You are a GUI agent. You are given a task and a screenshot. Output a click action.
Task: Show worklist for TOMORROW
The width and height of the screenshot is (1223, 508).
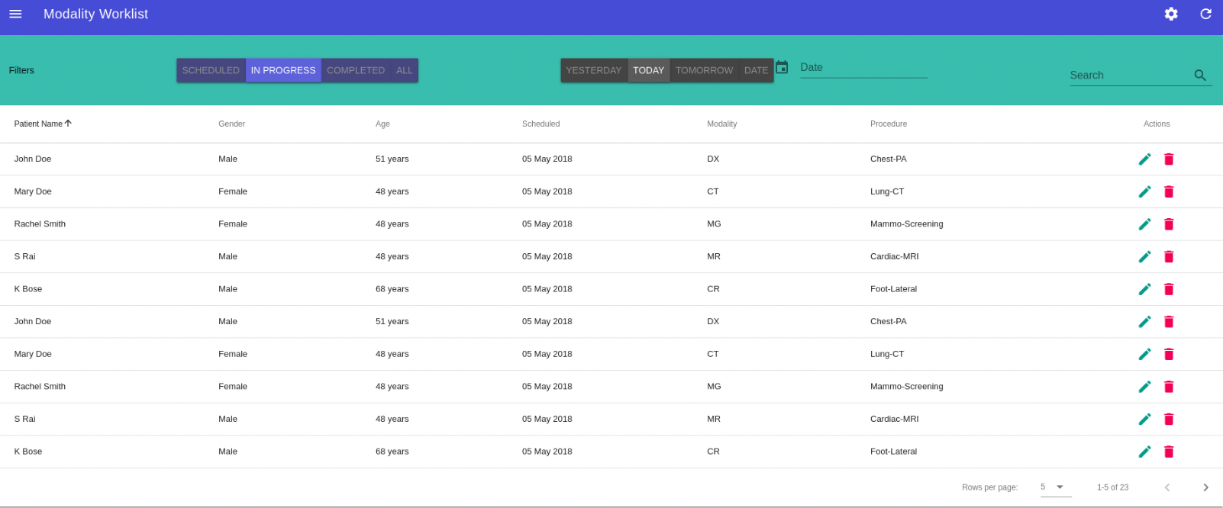pos(704,70)
